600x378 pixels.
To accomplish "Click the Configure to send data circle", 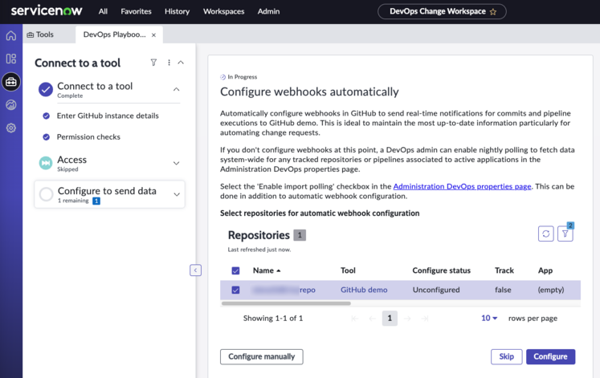I will click(x=47, y=194).
